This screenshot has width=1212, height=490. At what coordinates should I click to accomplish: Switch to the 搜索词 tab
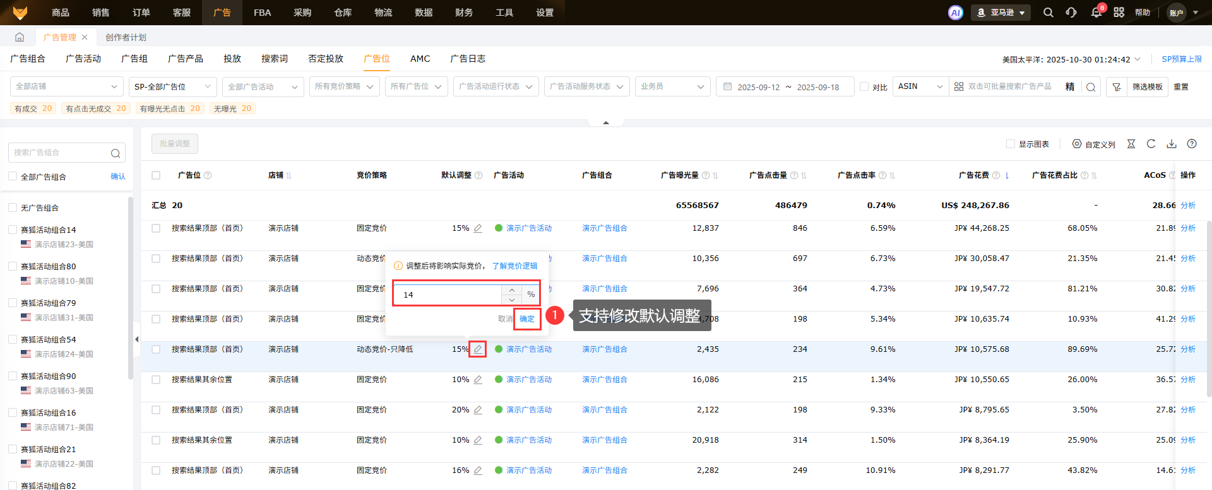pos(275,59)
